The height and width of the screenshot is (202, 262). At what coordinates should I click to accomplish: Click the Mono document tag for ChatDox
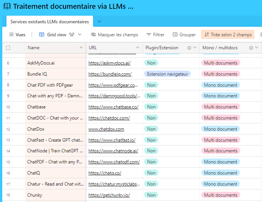coord(220,129)
